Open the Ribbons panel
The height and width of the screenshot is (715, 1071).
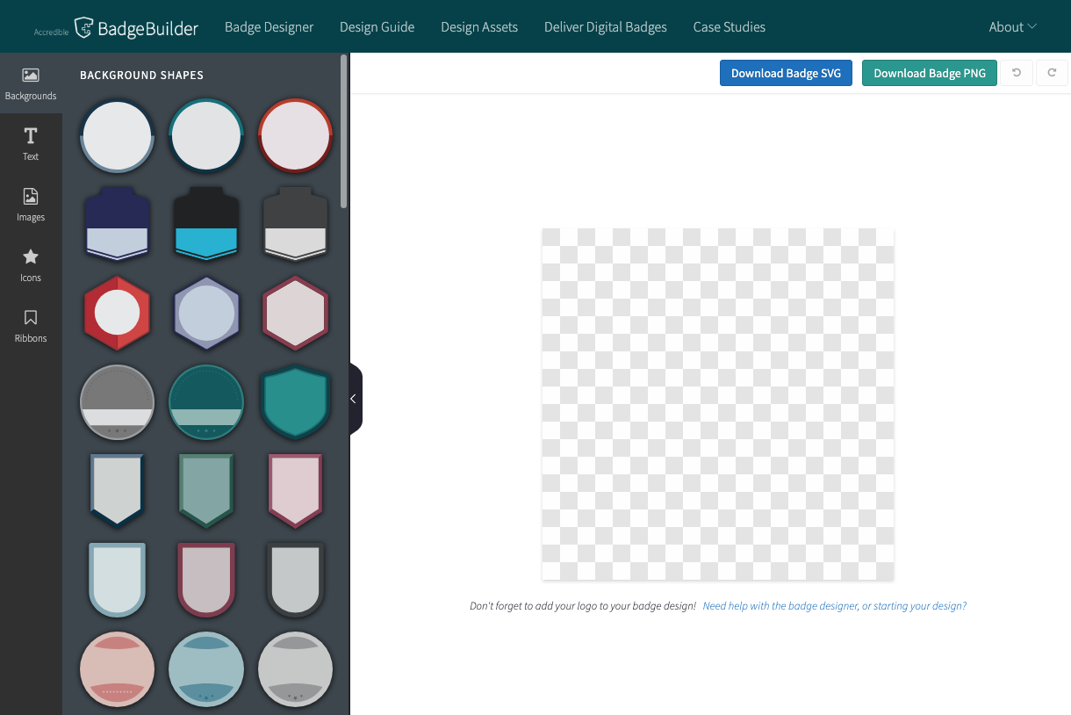click(x=31, y=326)
